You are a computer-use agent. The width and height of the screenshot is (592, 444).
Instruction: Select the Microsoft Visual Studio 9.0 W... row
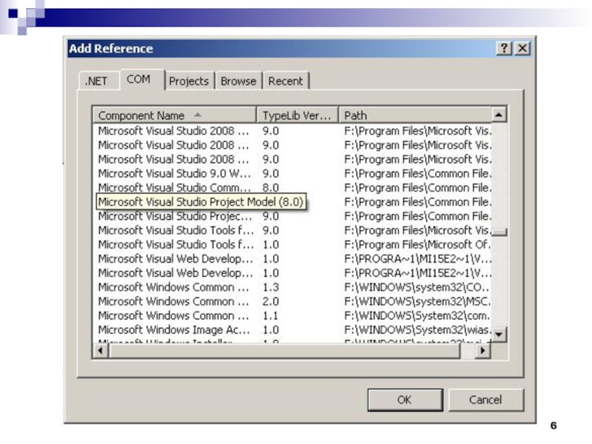coord(292,174)
